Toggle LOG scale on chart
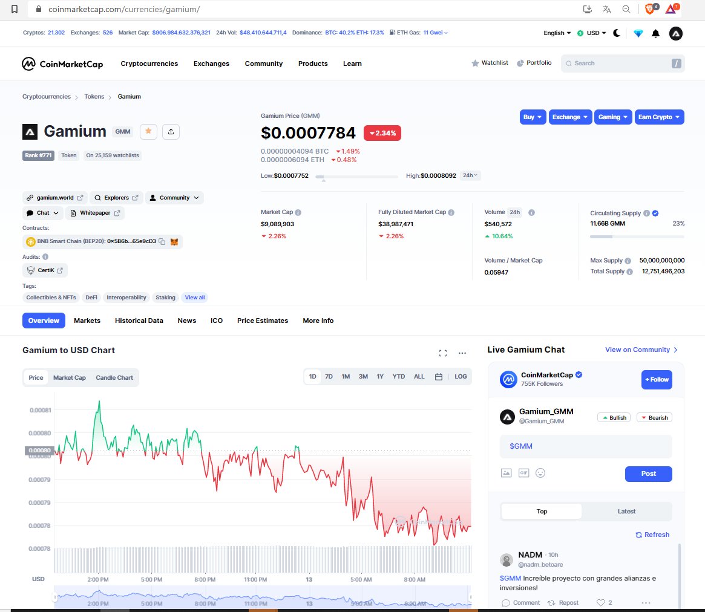This screenshot has height=612, width=705. pos(461,377)
